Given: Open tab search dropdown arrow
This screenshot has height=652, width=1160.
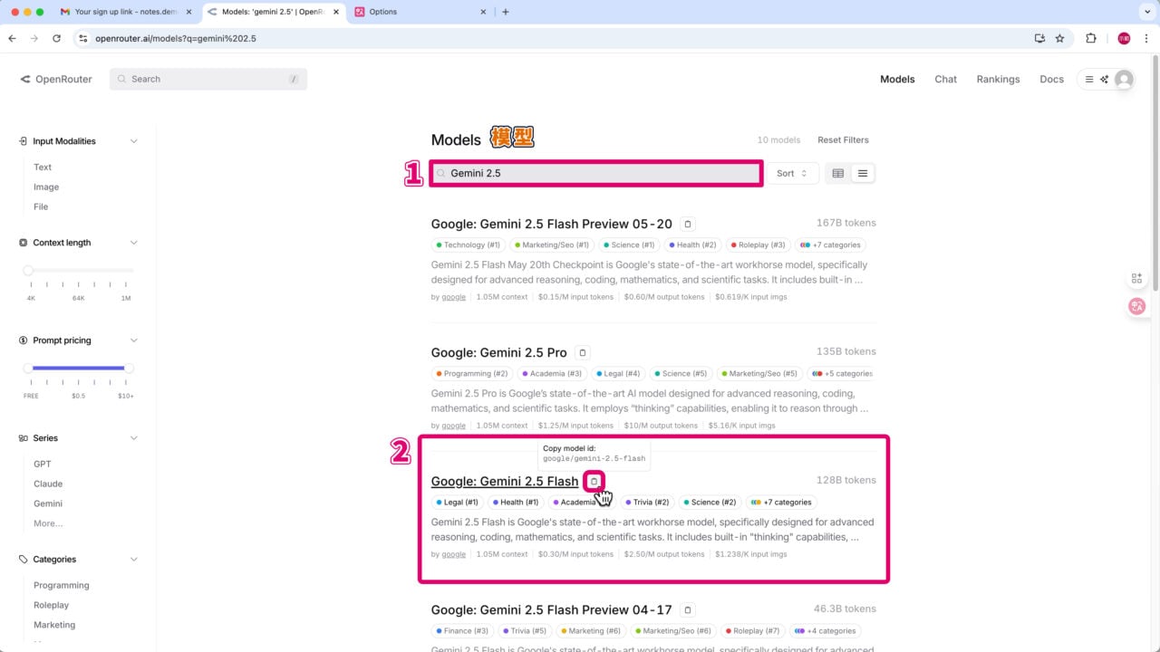Looking at the screenshot, I should tap(1146, 12).
